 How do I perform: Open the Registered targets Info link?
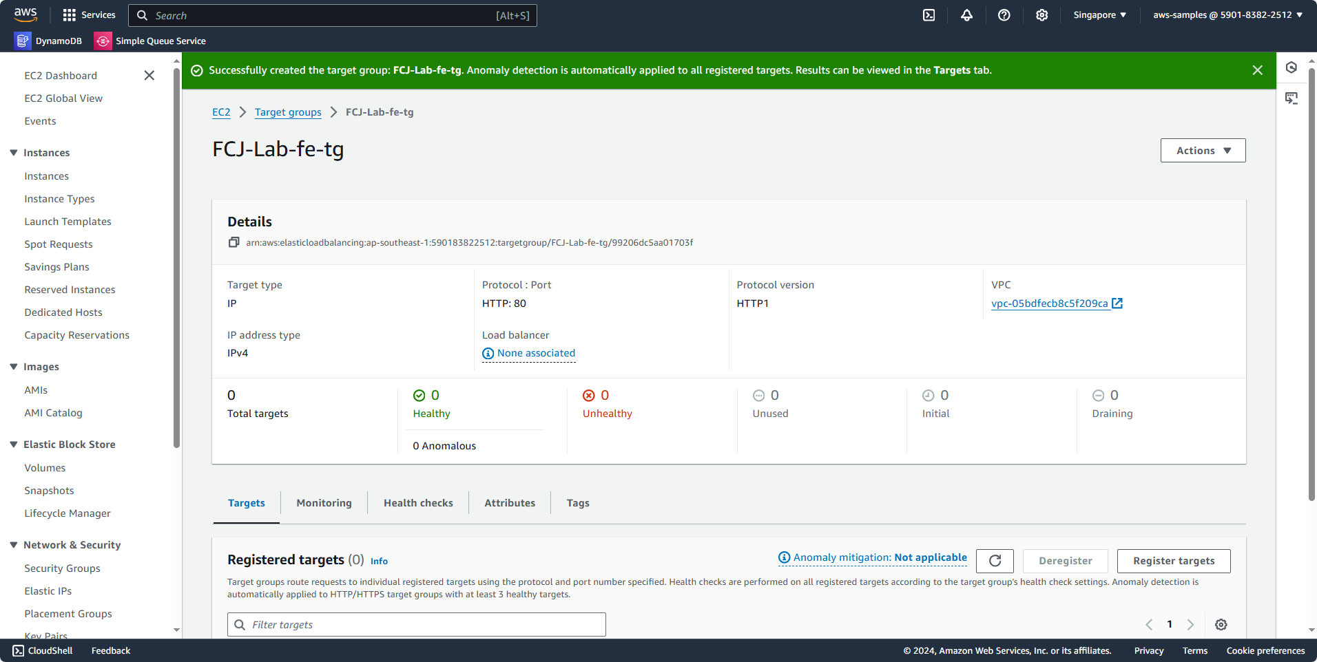379,562
